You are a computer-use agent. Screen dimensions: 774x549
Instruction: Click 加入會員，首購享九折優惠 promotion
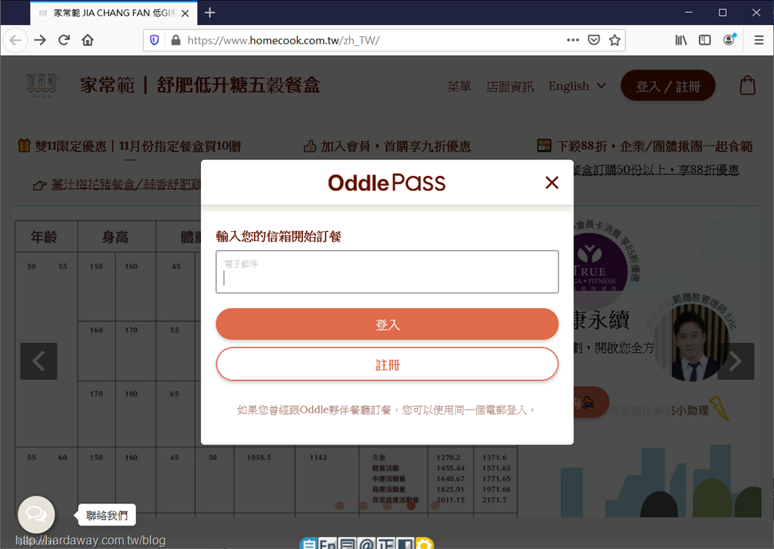pyautogui.click(x=396, y=147)
